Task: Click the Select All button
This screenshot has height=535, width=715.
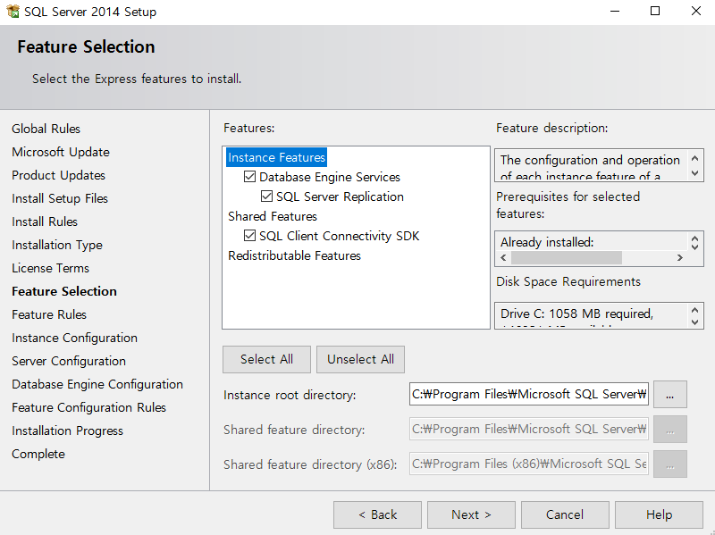Action: 266,359
